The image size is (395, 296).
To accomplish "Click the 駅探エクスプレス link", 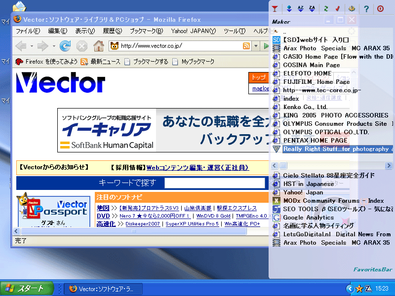I will point(237,208).
